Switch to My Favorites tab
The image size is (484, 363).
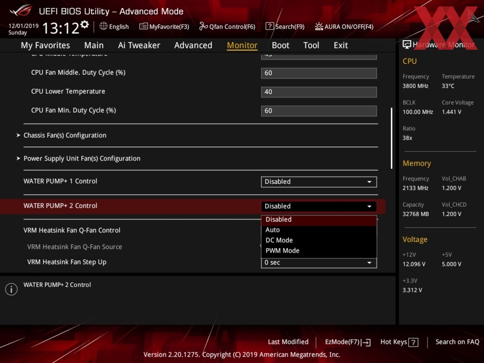[45, 45]
